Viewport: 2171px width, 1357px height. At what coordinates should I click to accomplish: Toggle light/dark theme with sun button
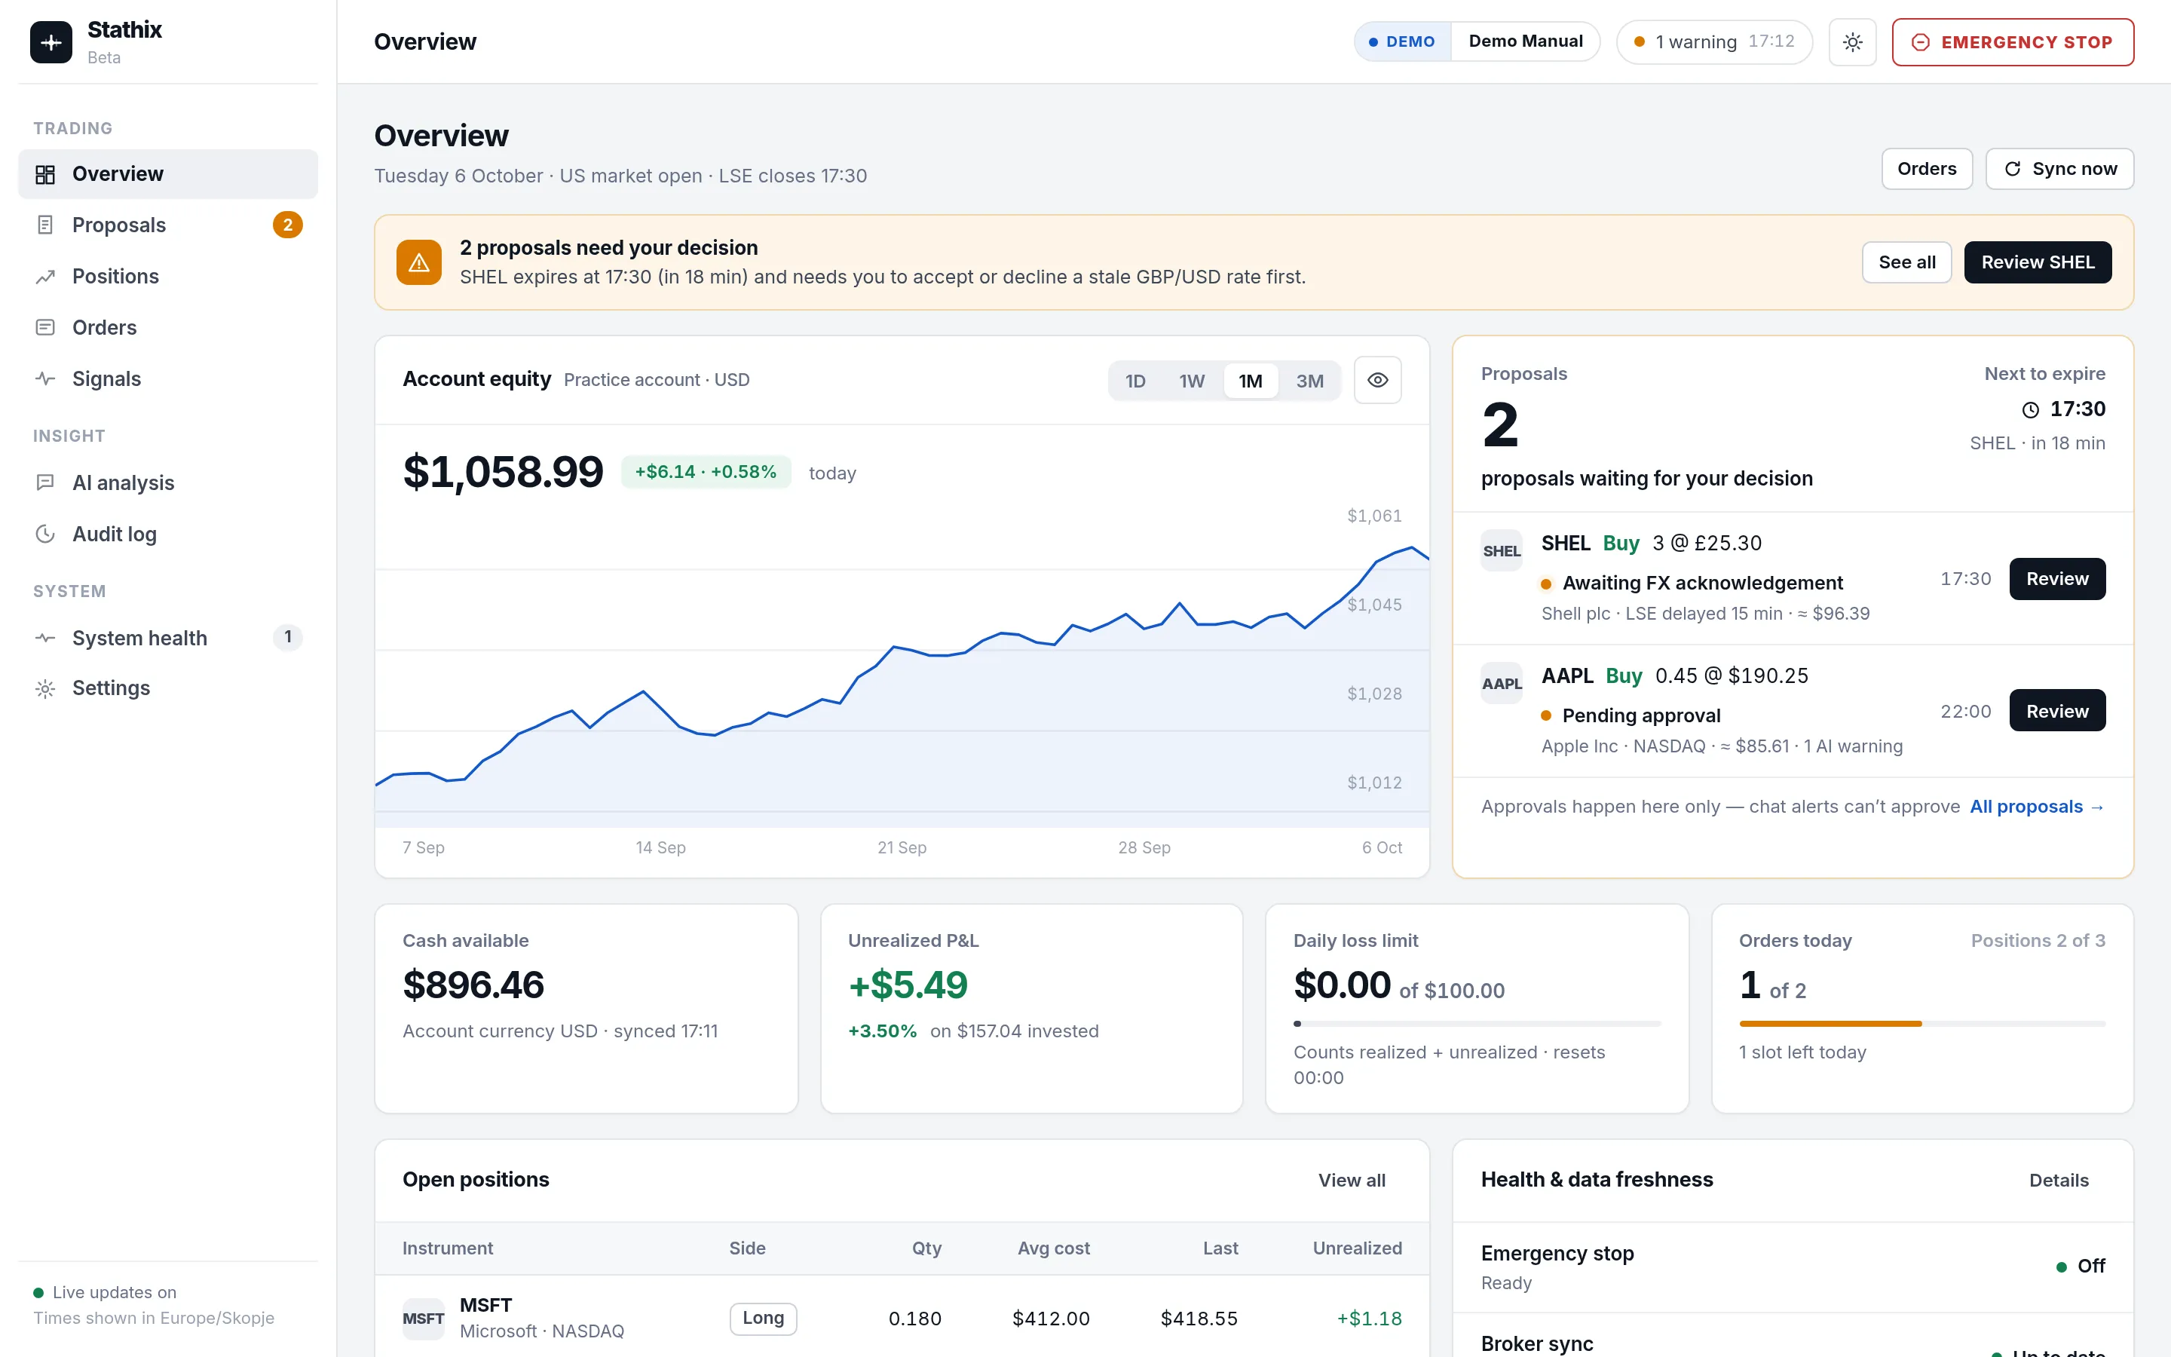pos(1853,42)
